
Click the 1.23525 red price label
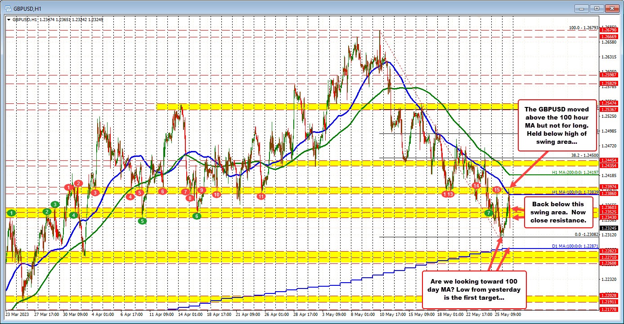(x=609, y=212)
